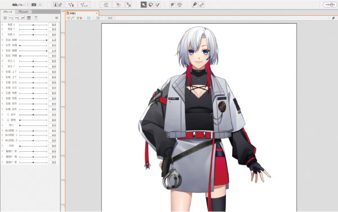Screen dimensions: 338x212
Task: Click the pen-shaped toolbar icon
Action: pos(194,4)
